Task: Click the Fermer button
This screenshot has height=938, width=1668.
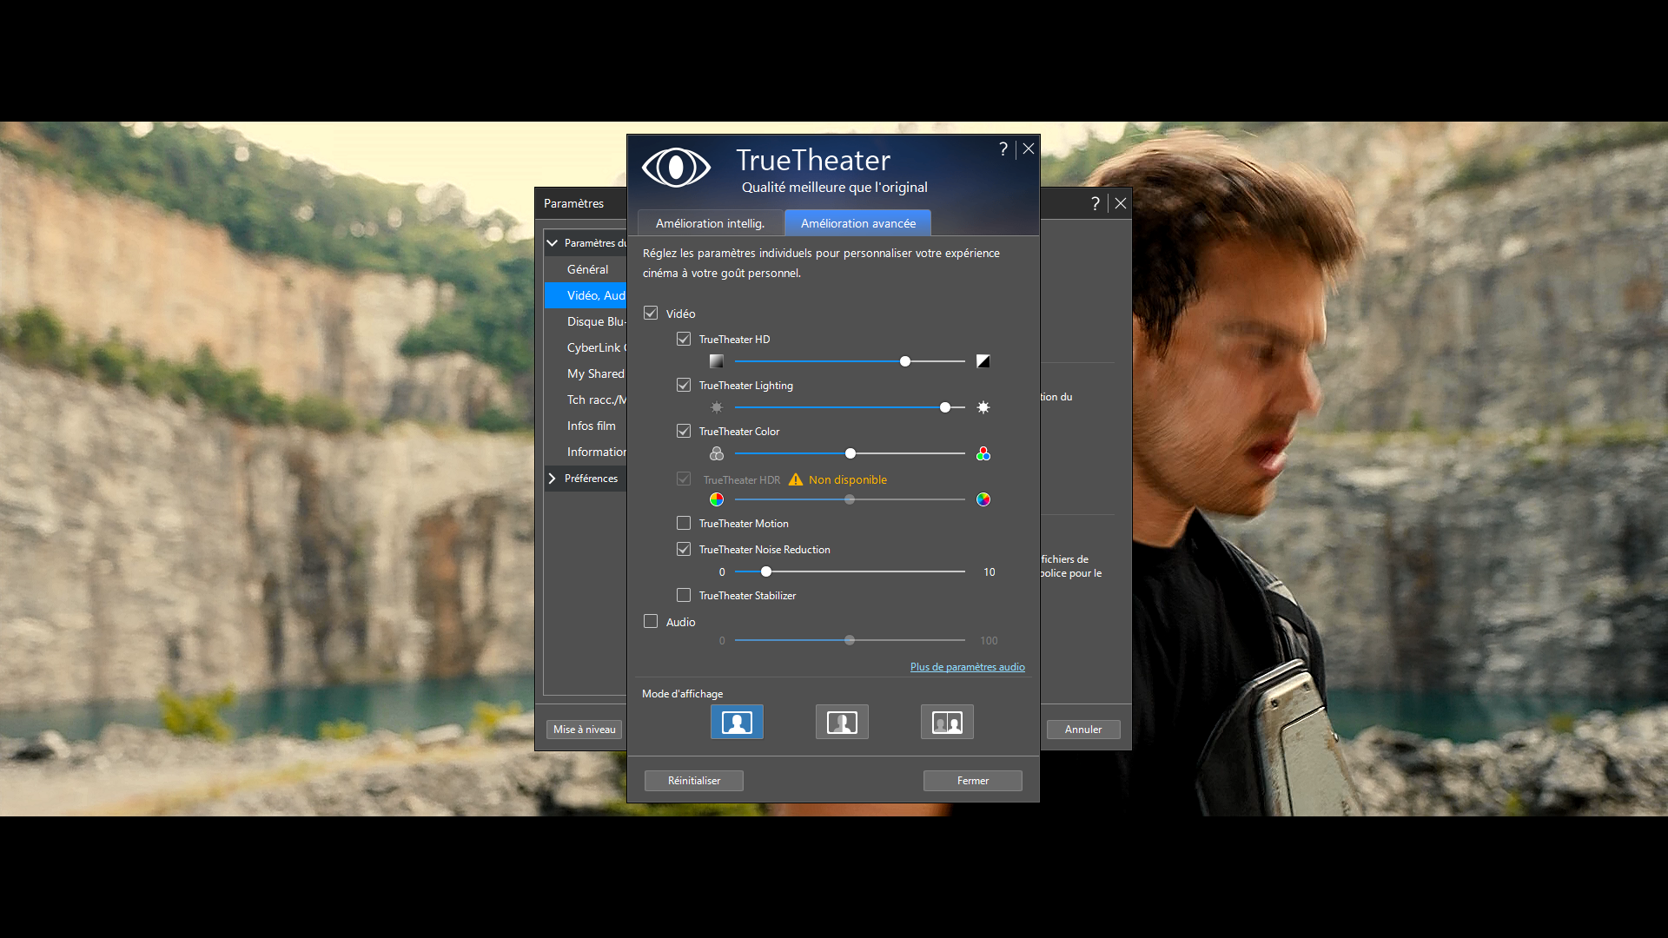Action: [x=973, y=781]
